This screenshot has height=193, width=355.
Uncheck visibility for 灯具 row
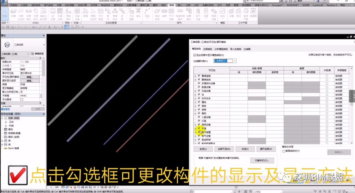tap(199, 121)
